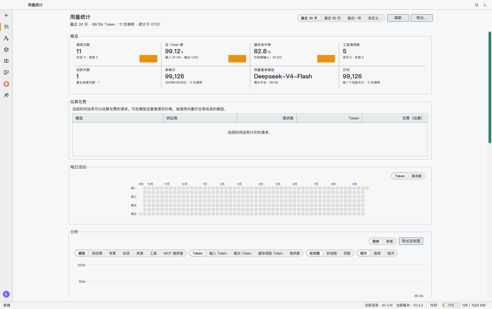This screenshot has height=309, width=492.
Task: Open the list icon in the sidebar
Action: 6,27
